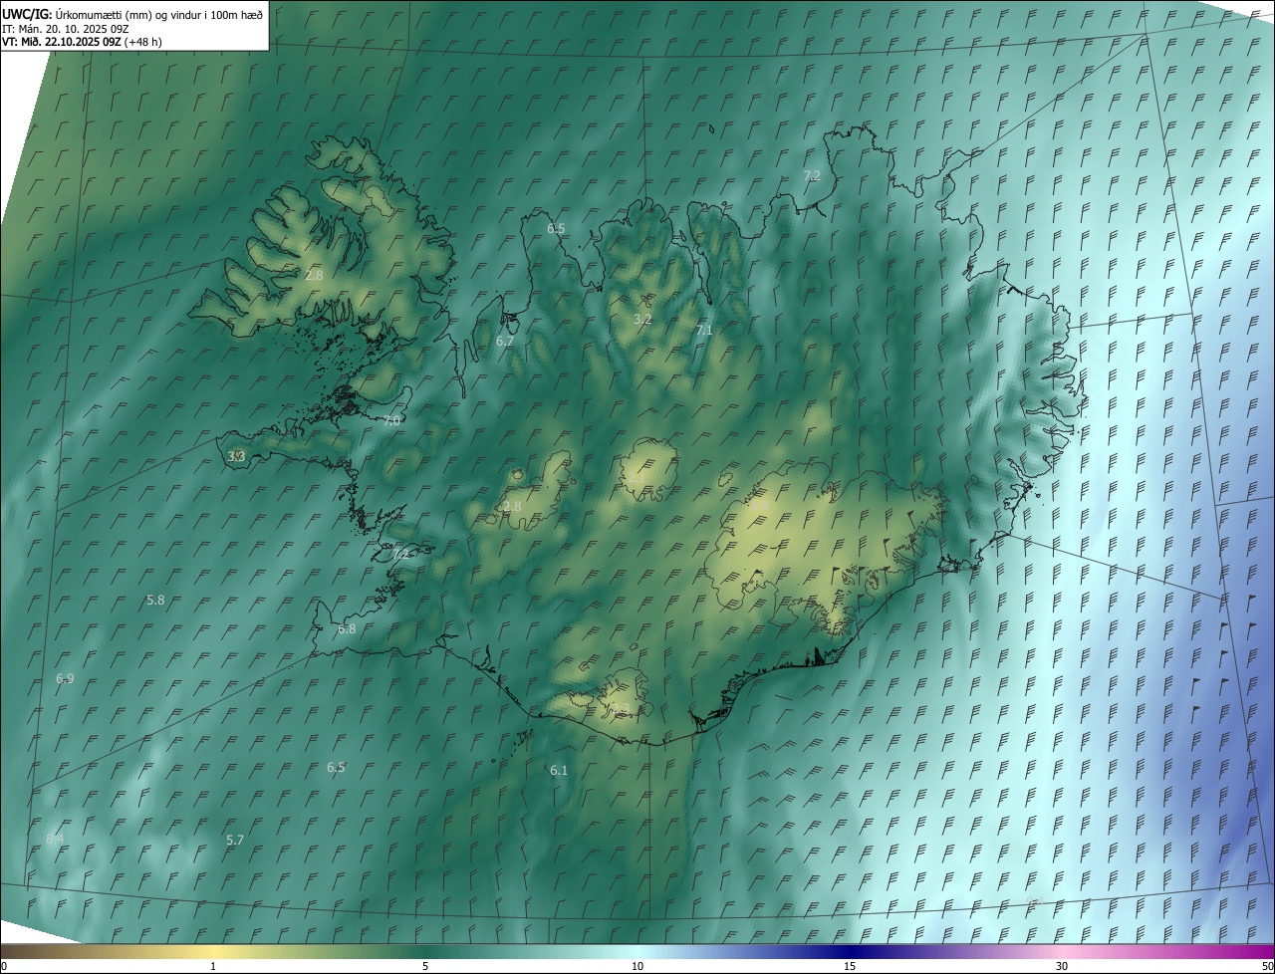Click the 6.5 value in the southwest sea

click(x=336, y=767)
